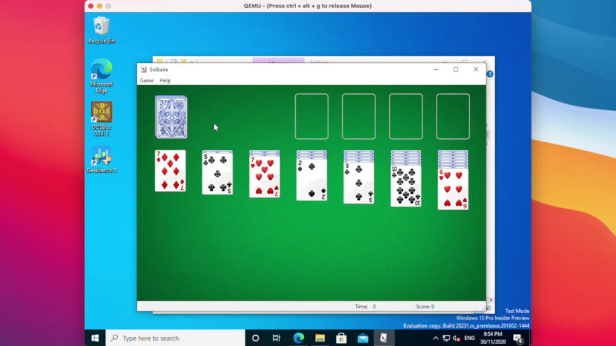Launch Microsoft Store from the taskbar
Image resolution: width=616 pixels, height=346 pixels.
(x=341, y=338)
